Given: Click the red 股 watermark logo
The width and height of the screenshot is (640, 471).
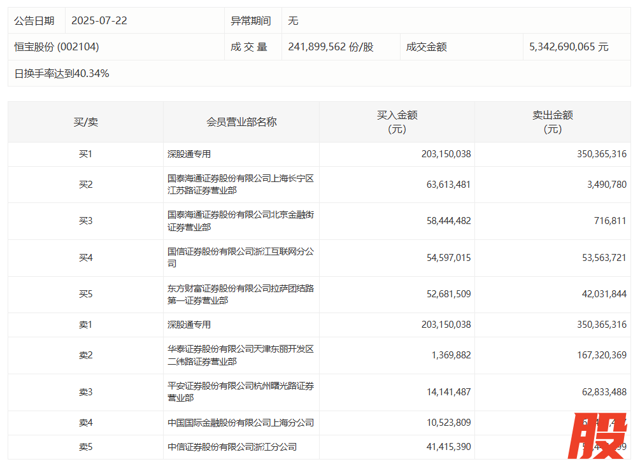Looking at the screenshot, I should [597, 436].
